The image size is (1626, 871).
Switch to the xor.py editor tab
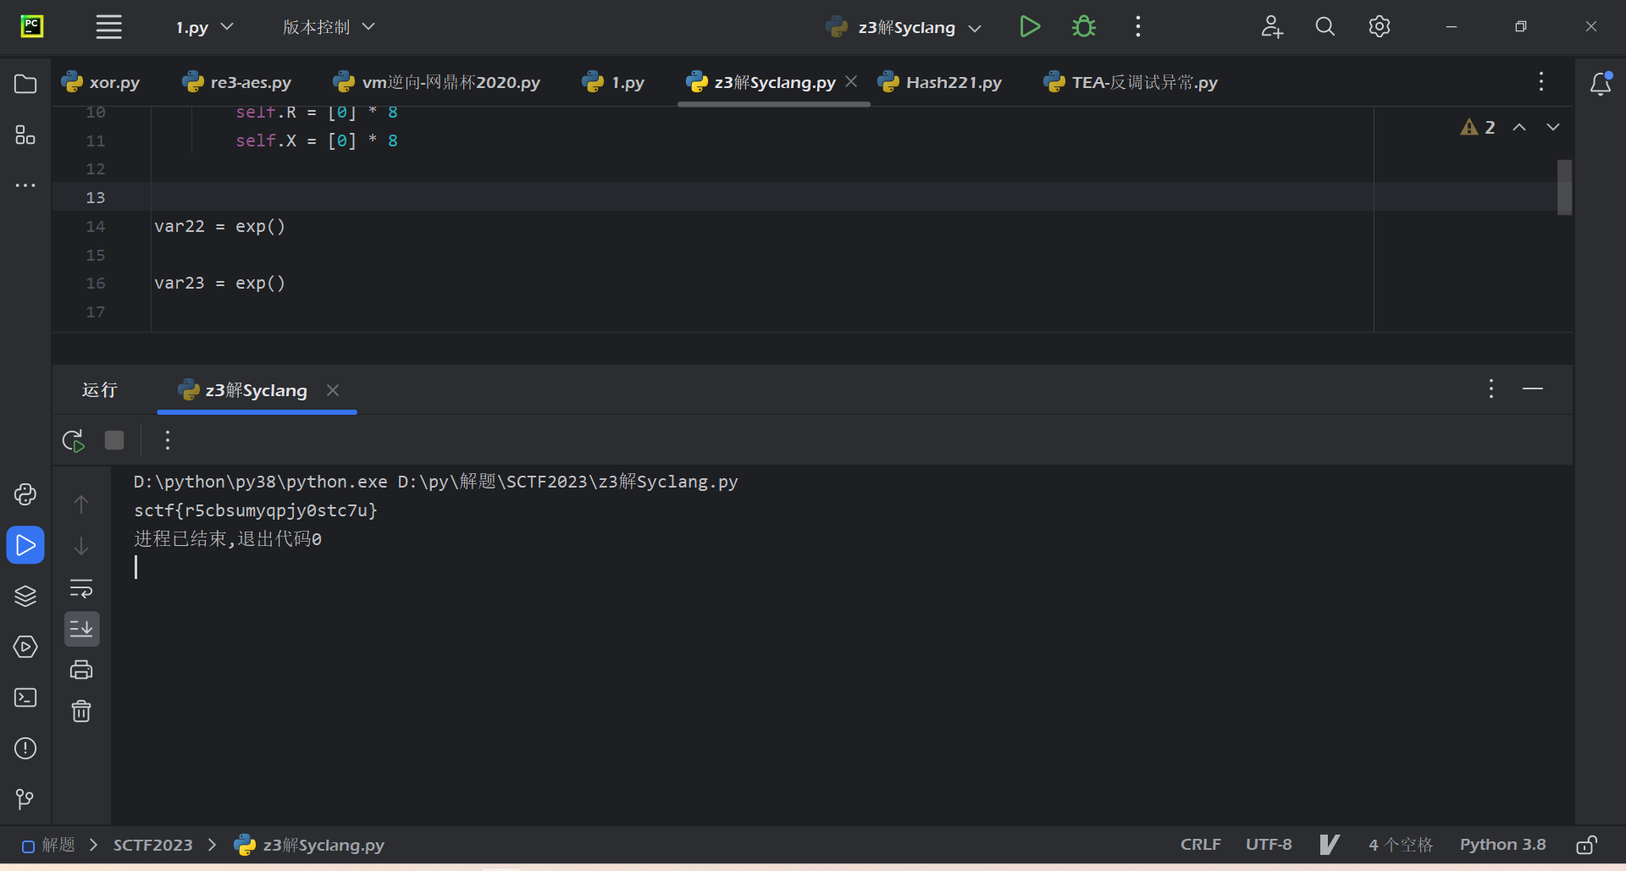pyautogui.click(x=101, y=82)
